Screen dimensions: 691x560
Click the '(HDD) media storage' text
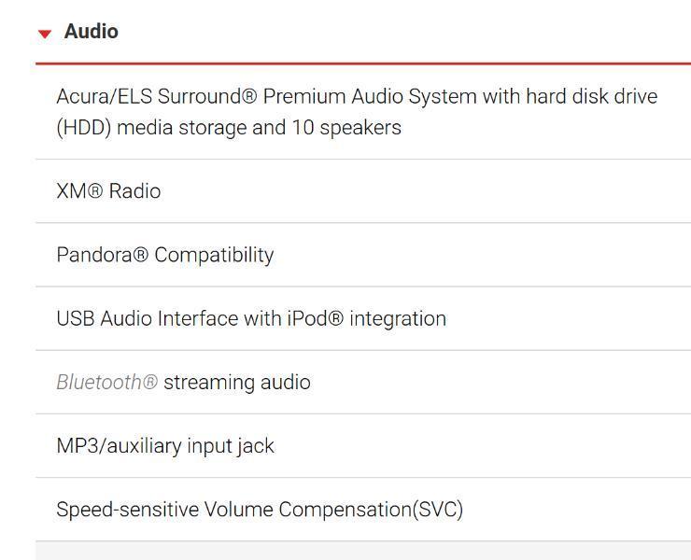(x=150, y=128)
